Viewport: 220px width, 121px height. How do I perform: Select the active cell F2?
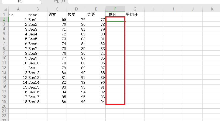pos(115,19)
